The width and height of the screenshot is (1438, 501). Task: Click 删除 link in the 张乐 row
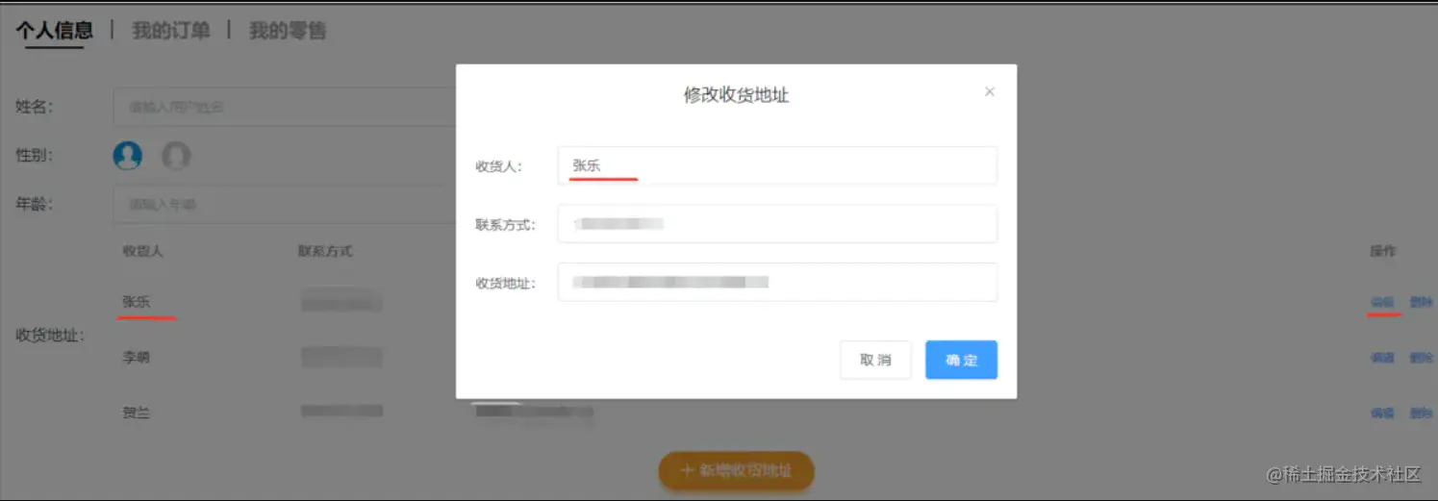point(1421,302)
